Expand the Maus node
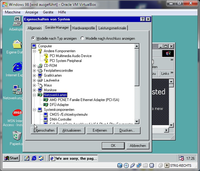Image resolution: width=200 pixels, height=171 pixels. point(34,85)
